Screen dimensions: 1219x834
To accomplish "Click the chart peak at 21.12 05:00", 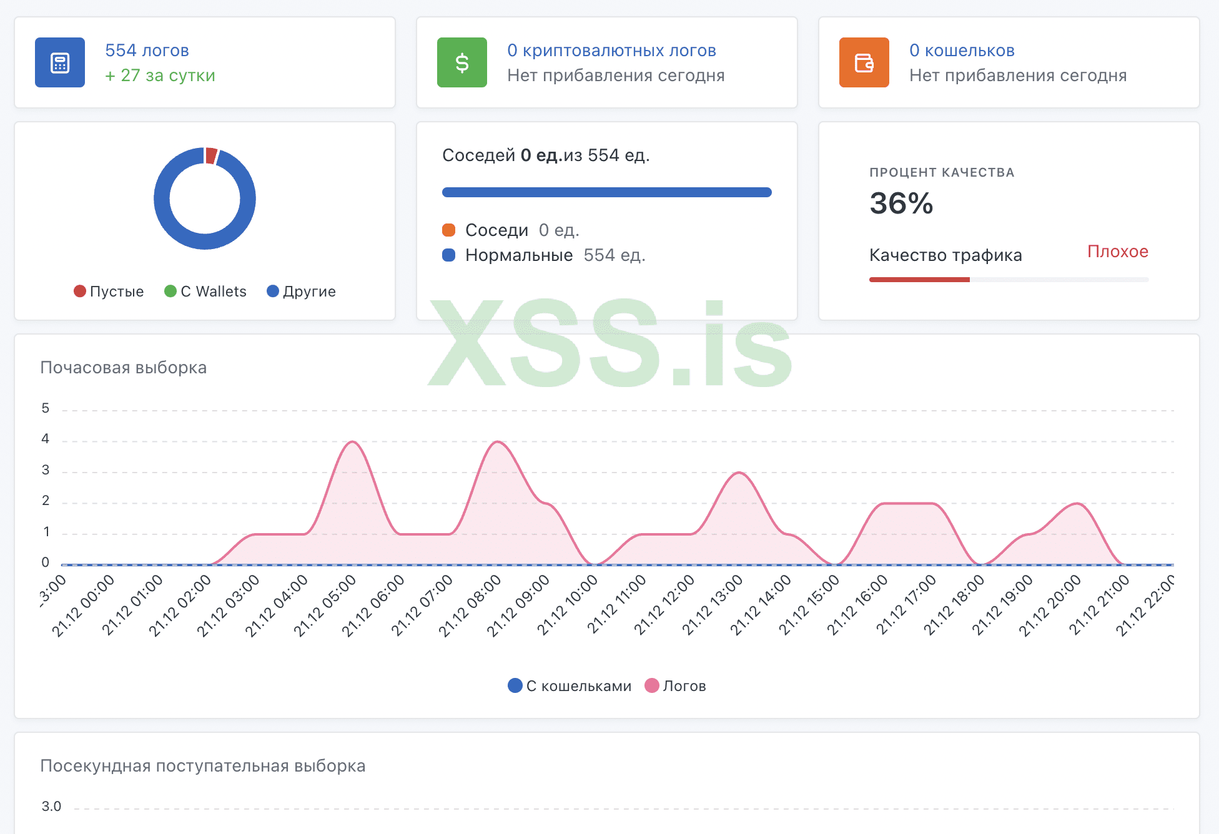I will coord(353,442).
